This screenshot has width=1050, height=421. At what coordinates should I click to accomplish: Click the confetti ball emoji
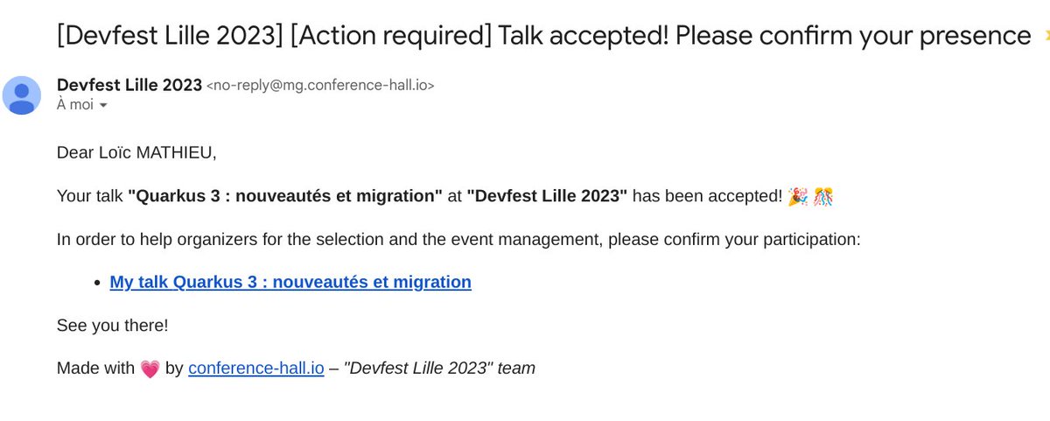822,196
